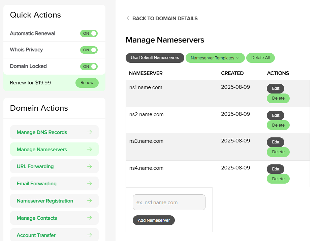The image size is (319, 241).
Task: Click the arrow icon beside Email Forwarding
Action: pos(90,184)
